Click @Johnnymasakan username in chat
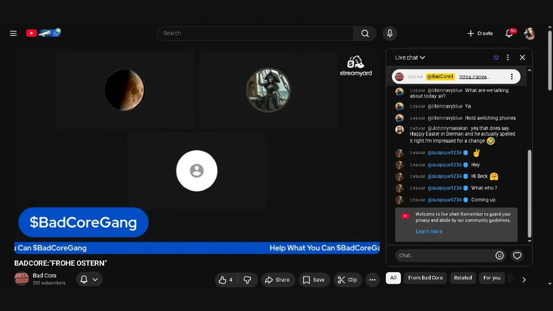Image resolution: width=553 pixels, height=311 pixels. point(448,128)
